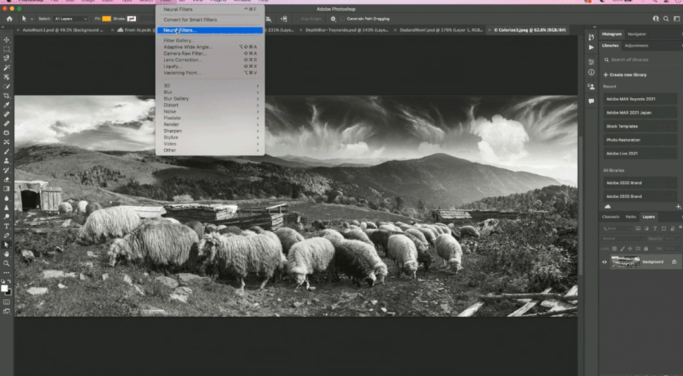Screen dimensions: 683x376
Task: Open the Comments panel speech-bubble icon
Action: [591, 101]
